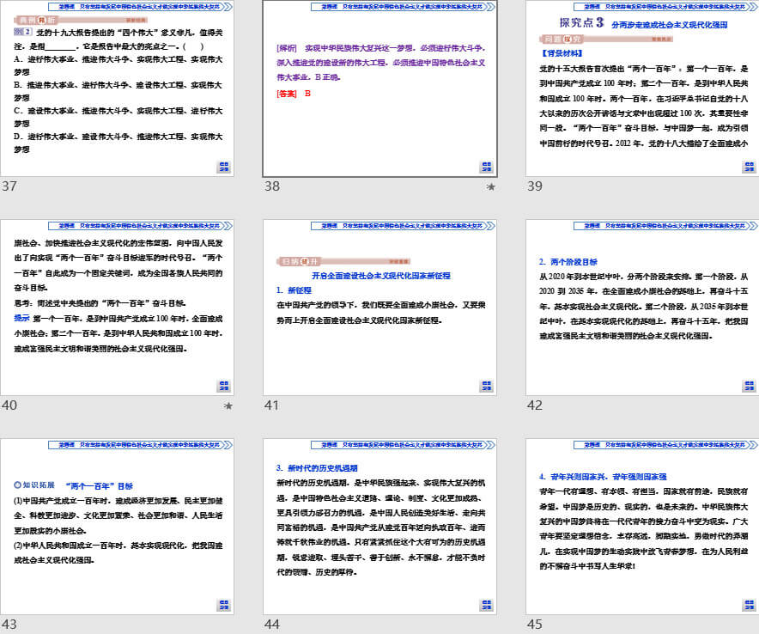Select slide 38 thumbnail showing answer B
The image size is (759, 634).
pos(380,88)
